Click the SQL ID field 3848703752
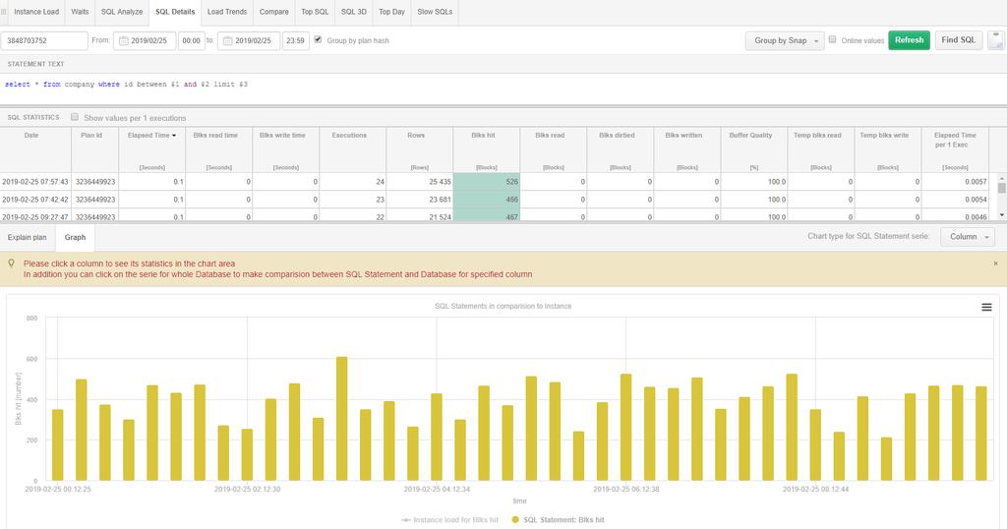This screenshot has width=1007, height=529. point(43,40)
